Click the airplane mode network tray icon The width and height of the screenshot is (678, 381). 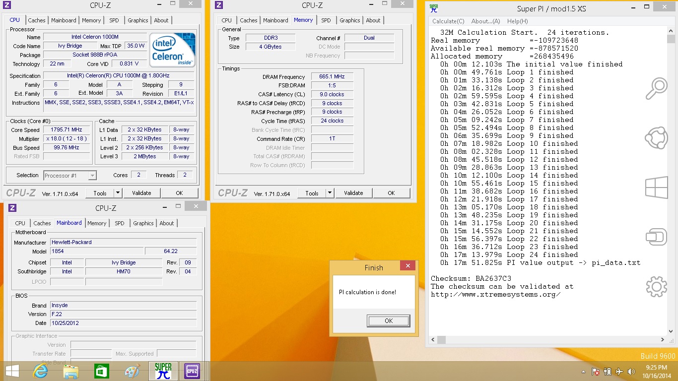[619, 372]
